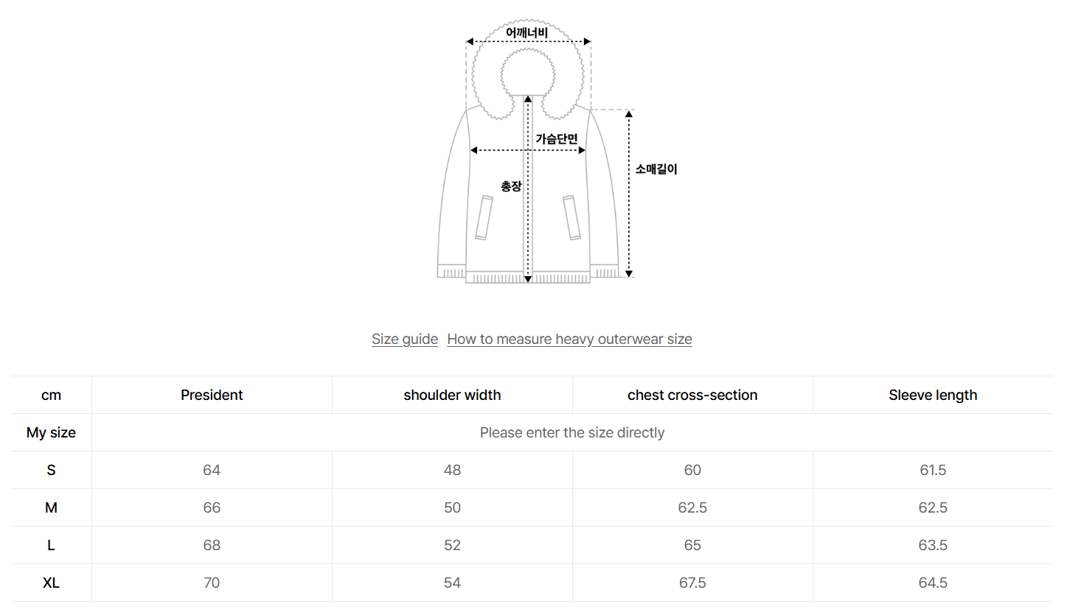Click the 소매길이 sleeve label on diagram

(656, 169)
